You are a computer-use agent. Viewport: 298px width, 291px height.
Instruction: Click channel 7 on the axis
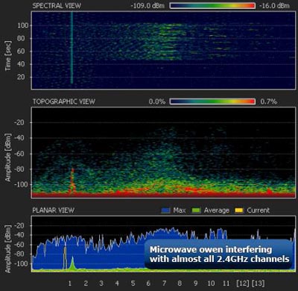164,284
